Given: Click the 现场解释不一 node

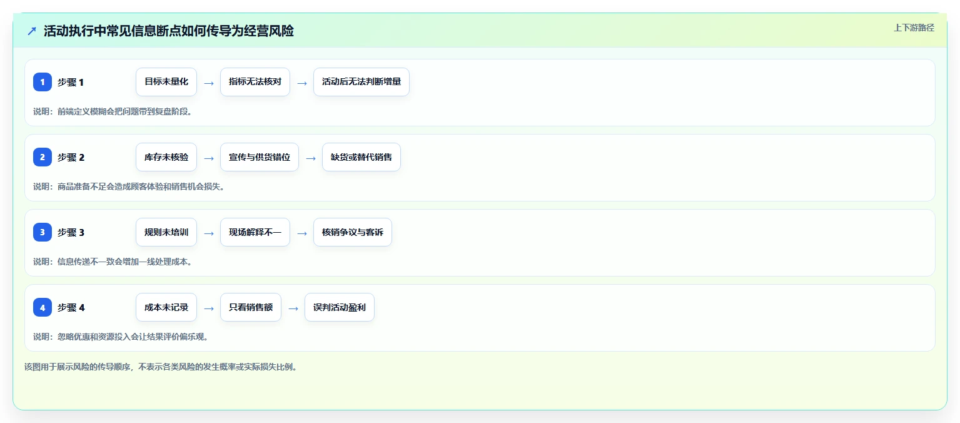Looking at the screenshot, I should [x=255, y=232].
